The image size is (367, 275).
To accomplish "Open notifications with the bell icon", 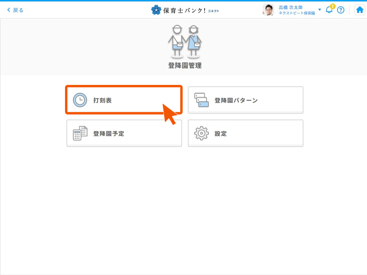I will click(x=329, y=10).
